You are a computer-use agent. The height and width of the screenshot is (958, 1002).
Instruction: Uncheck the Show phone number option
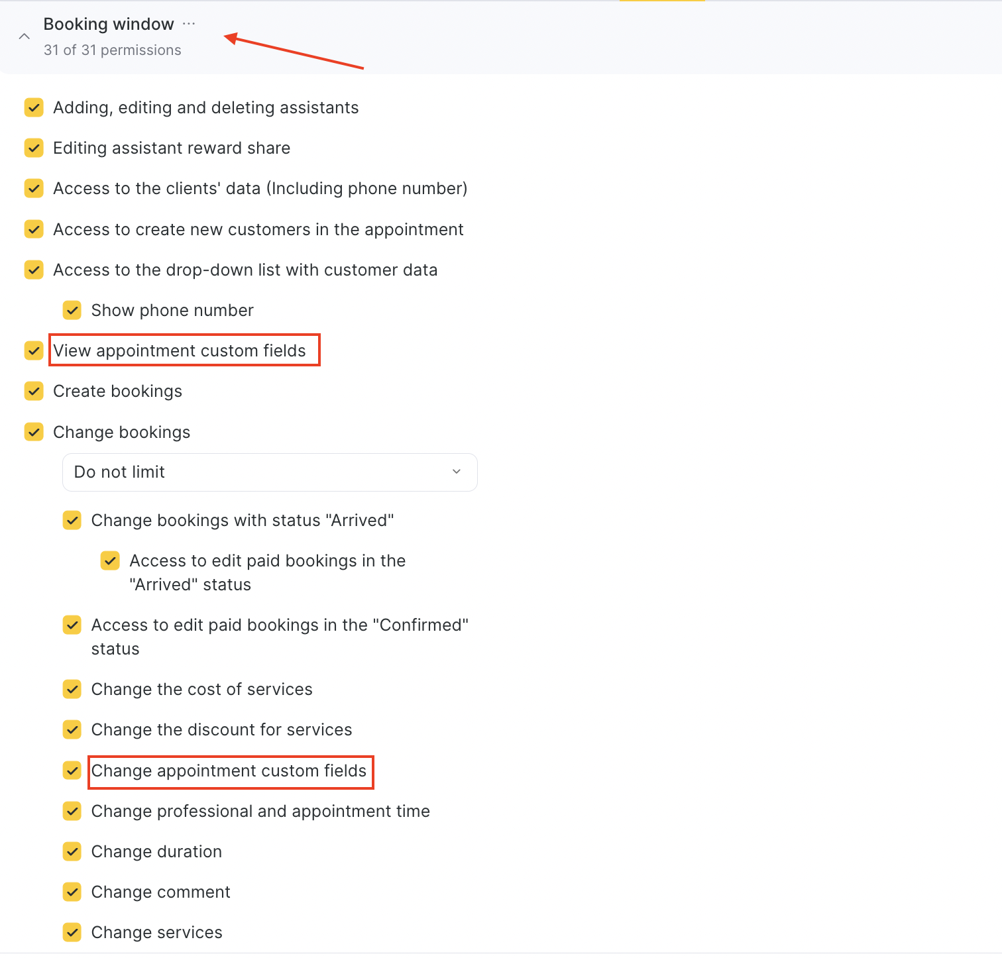pos(72,310)
